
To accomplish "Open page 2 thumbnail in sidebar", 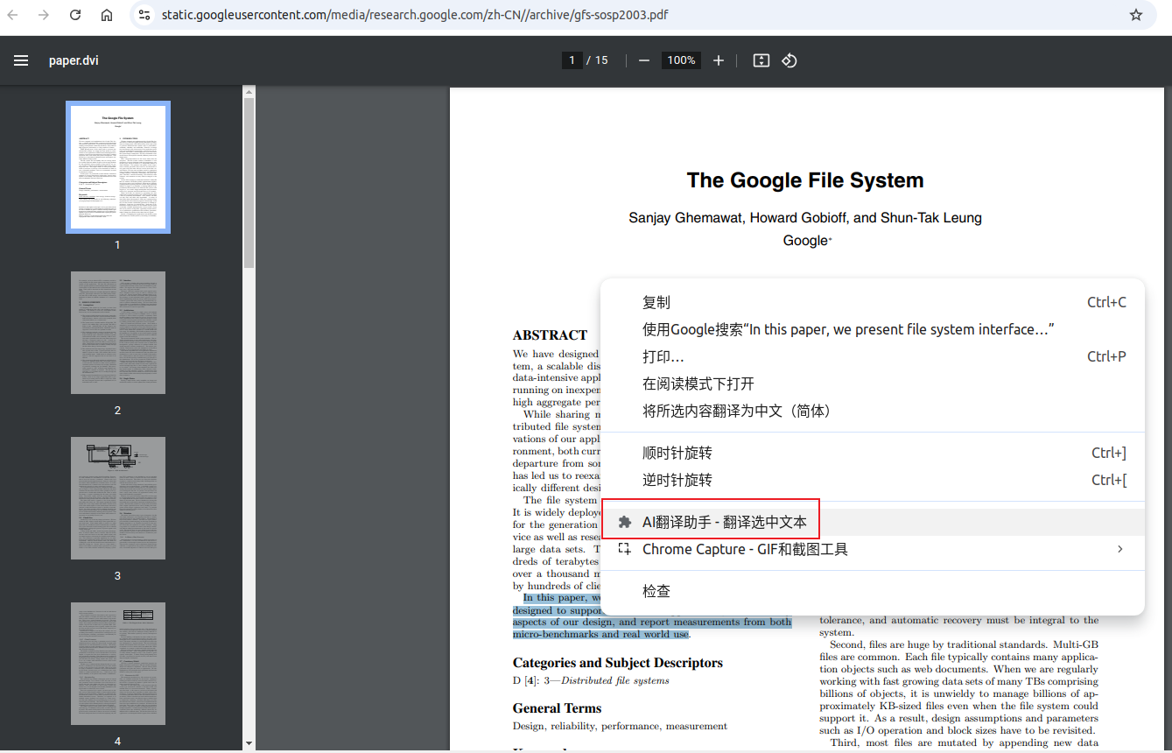I will pyautogui.click(x=118, y=333).
